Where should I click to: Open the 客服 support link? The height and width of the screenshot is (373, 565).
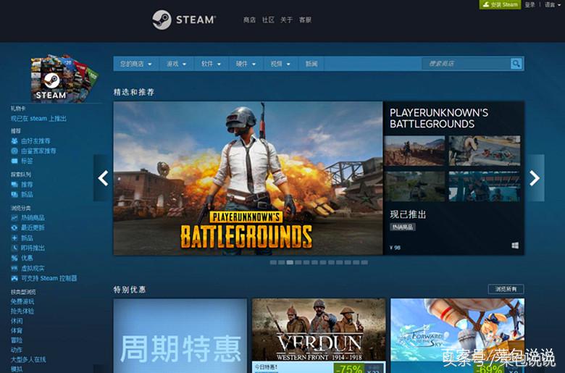click(x=305, y=20)
